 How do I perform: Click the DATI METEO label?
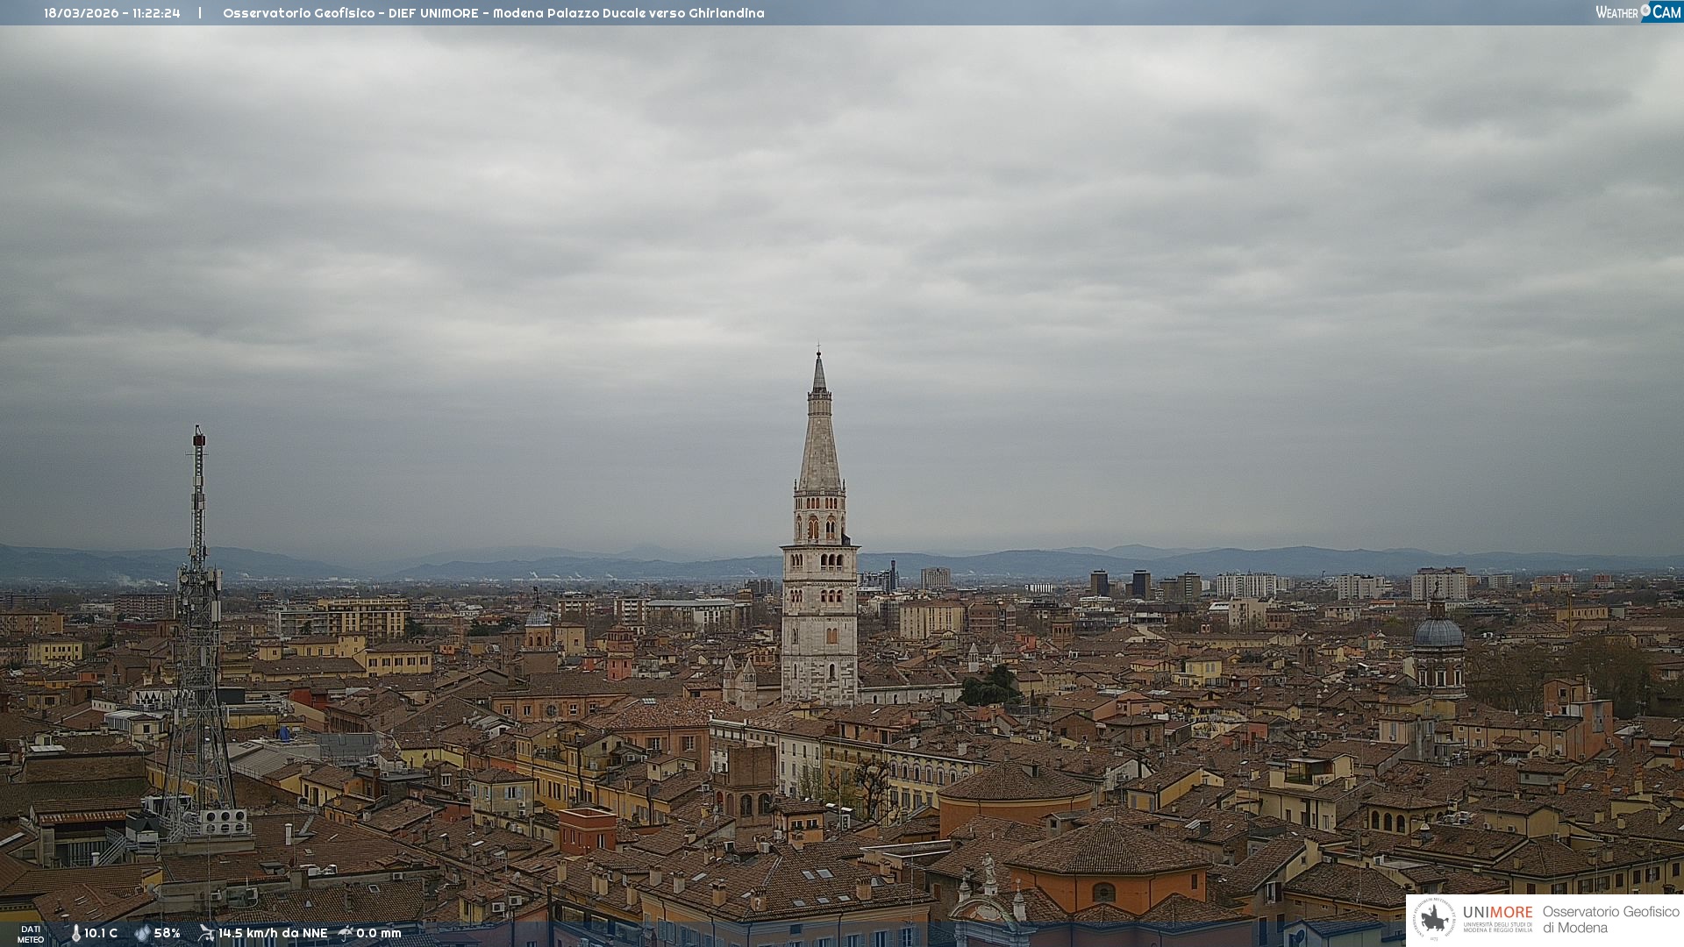[31, 934]
